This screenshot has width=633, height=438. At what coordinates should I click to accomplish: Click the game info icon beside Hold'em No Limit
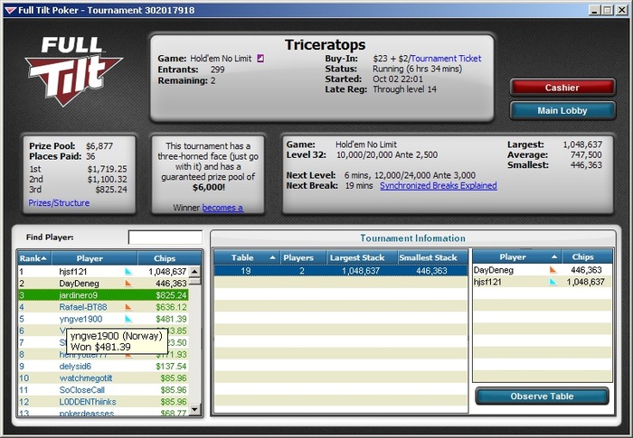(x=260, y=59)
